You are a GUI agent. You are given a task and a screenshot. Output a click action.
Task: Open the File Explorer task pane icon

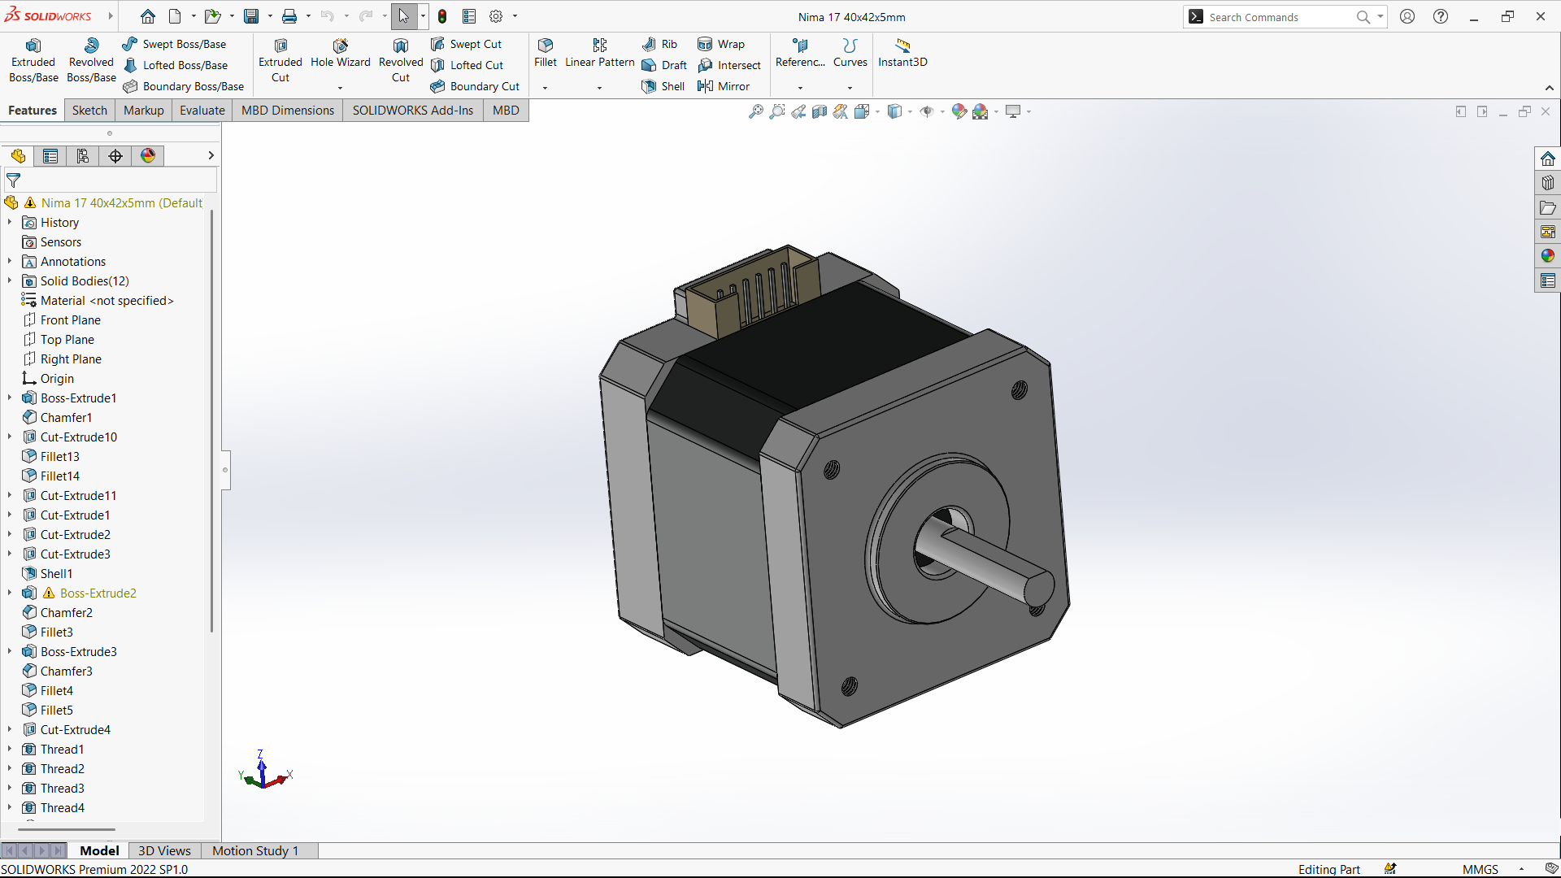click(x=1547, y=207)
